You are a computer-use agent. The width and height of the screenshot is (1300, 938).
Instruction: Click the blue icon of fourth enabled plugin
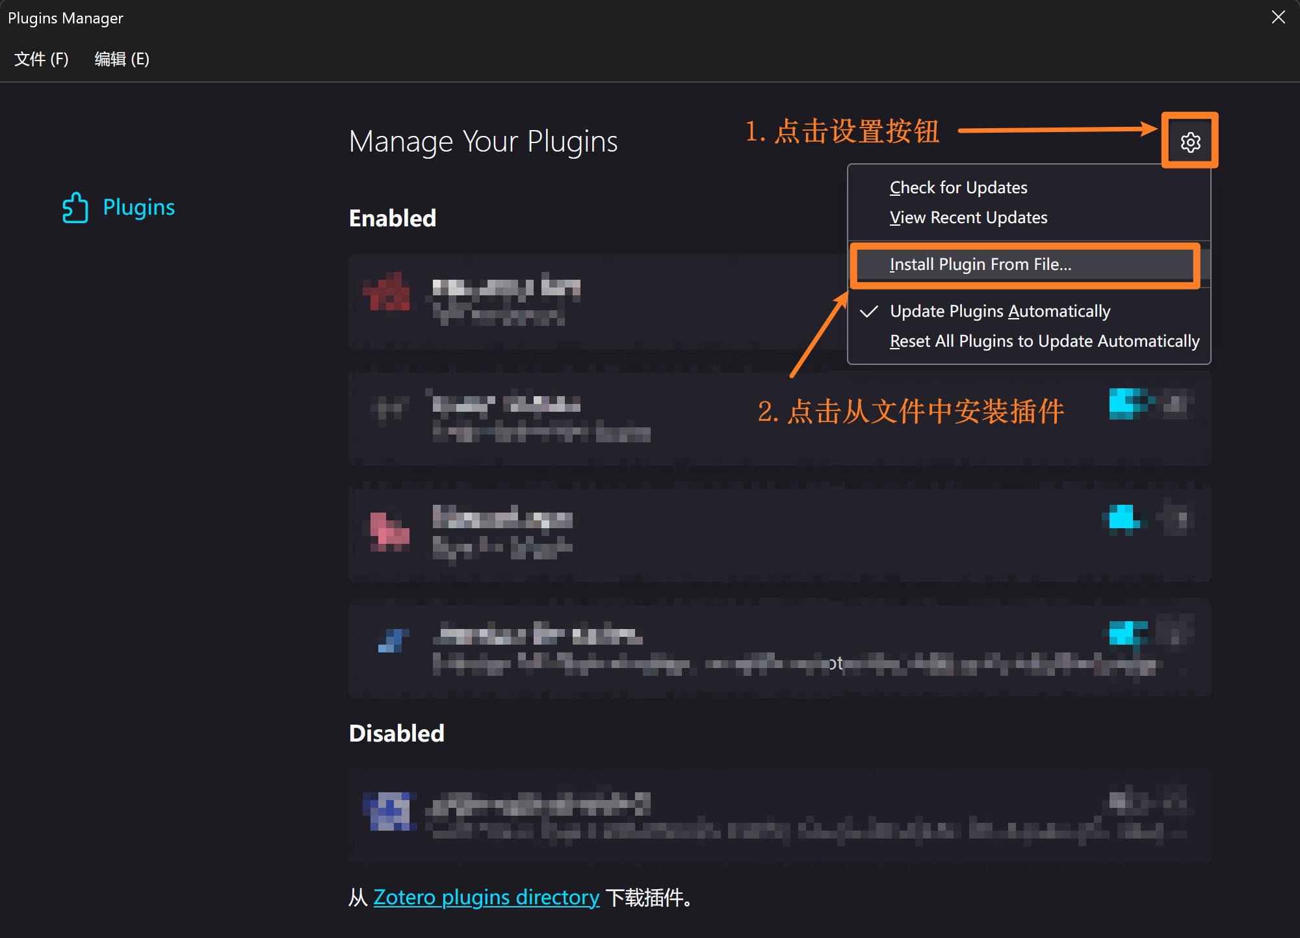392,640
